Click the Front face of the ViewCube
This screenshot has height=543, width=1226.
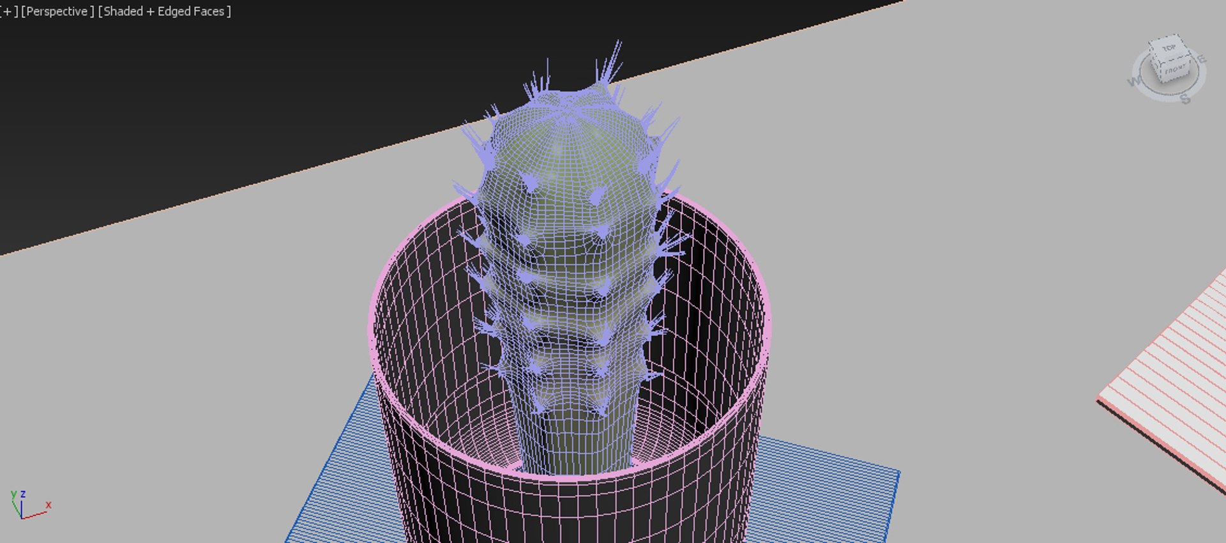(1174, 70)
